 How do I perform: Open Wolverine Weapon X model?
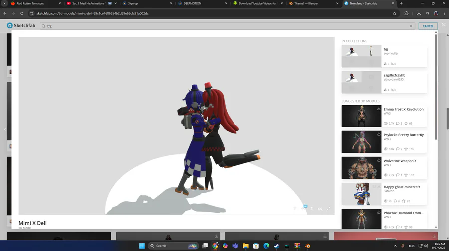400,161
